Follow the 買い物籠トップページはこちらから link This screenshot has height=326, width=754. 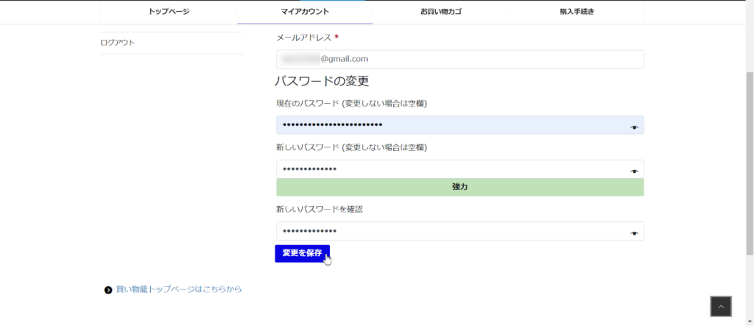[x=179, y=289]
